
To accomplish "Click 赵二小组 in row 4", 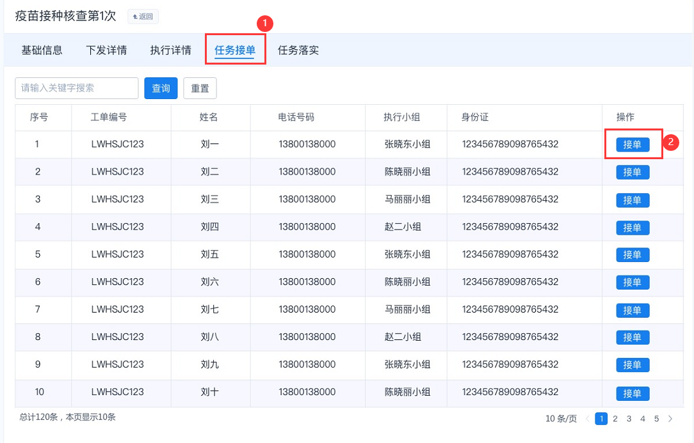I will (403, 227).
